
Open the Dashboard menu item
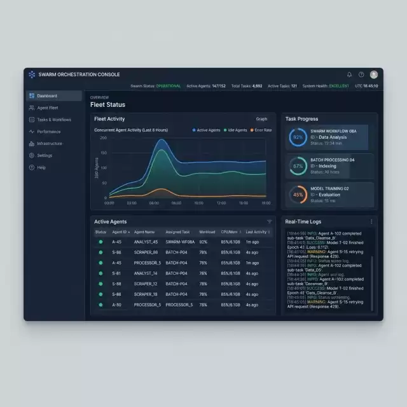[x=54, y=96]
